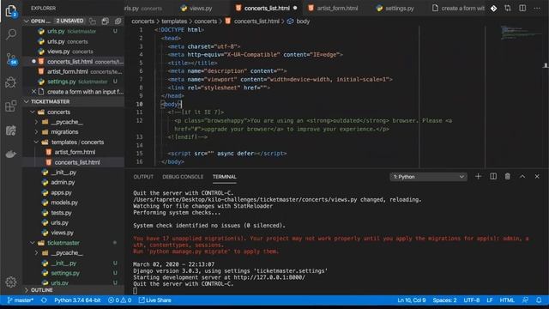Open the Run and Debug view
The height and width of the screenshot is (309, 549).
click(11, 82)
